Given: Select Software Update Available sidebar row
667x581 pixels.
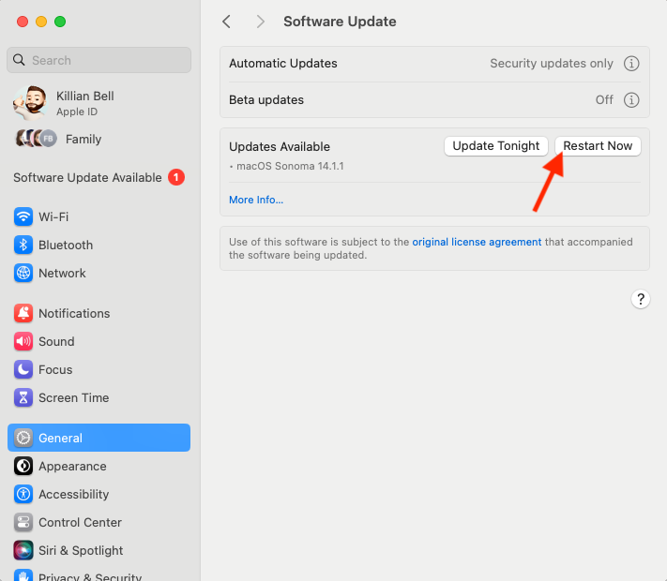Looking at the screenshot, I should [x=99, y=177].
